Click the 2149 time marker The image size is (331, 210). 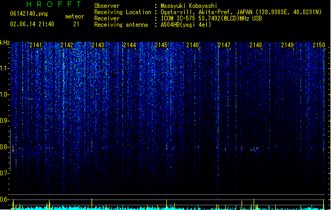[287, 45]
